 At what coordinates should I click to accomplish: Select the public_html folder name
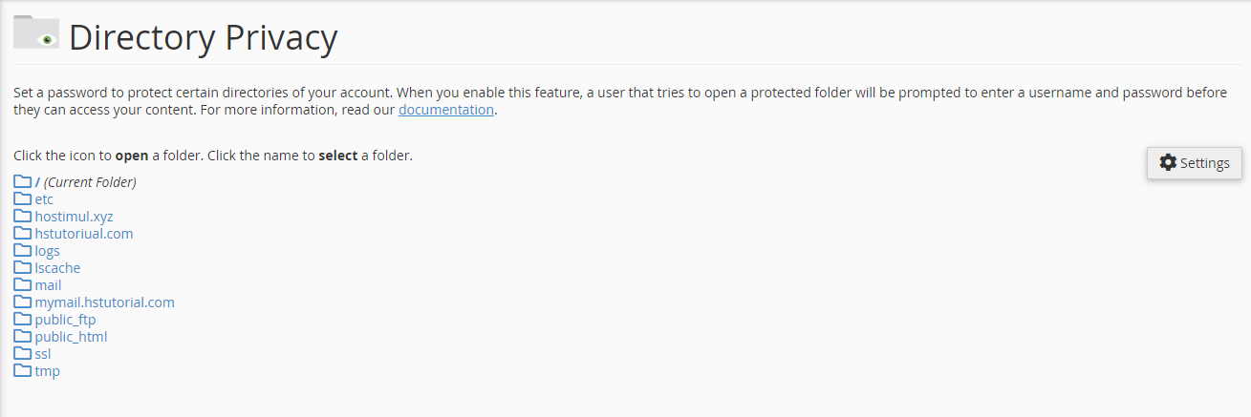(71, 337)
